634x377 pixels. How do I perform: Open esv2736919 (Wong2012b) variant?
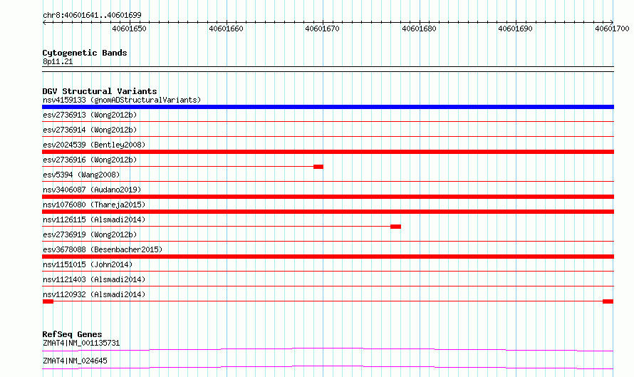pyautogui.click(x=90, y=234)
